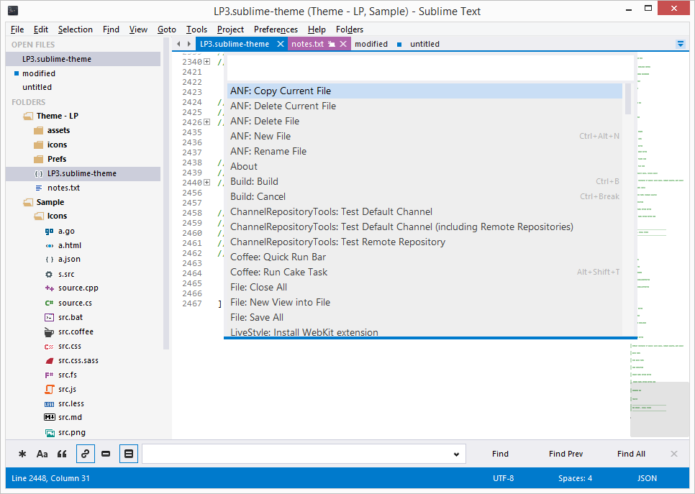Click the src.js file icon
The width and height of the screenshot is (695, 494).
[49, 389]
